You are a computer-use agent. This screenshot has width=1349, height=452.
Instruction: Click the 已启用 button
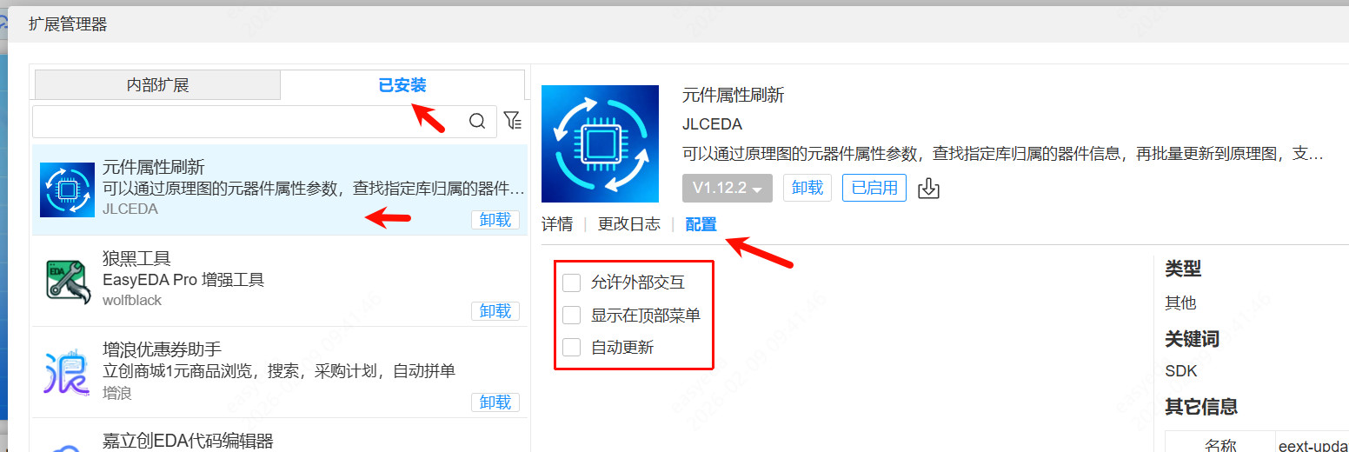pos(874,188)
